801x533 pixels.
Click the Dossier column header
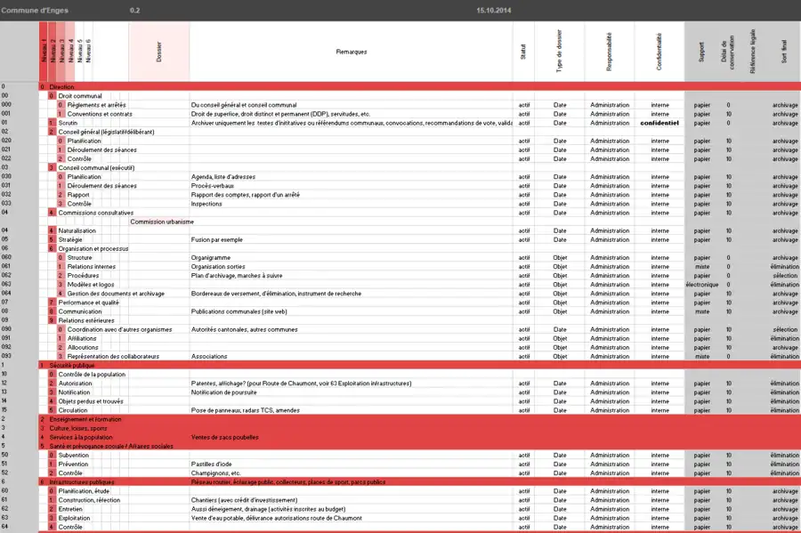(159, 52)
